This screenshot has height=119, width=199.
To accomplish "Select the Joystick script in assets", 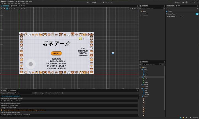I will coord(146,94).
